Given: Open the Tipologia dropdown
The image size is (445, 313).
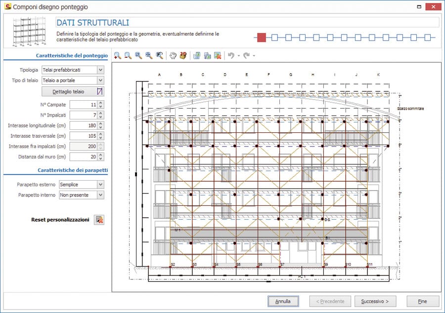Looking at the screenshot, I should (100, 70).
